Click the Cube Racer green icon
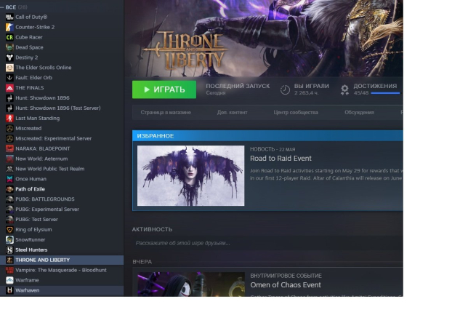The width and height of the screenshot is (460, 315). click(9, 37)
